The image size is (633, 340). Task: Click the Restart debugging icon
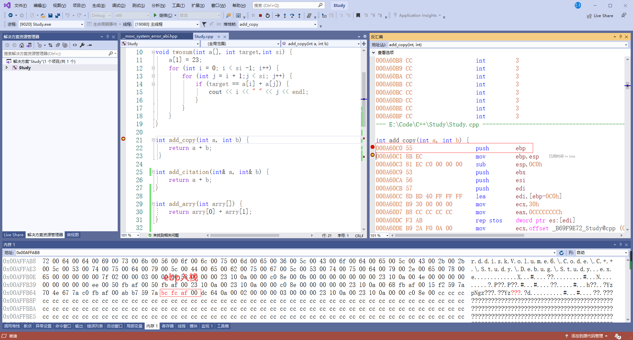coord(268,15)
